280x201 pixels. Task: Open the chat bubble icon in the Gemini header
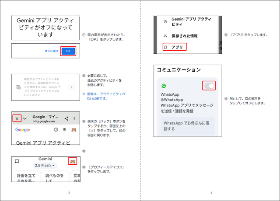tap(17, 161)
